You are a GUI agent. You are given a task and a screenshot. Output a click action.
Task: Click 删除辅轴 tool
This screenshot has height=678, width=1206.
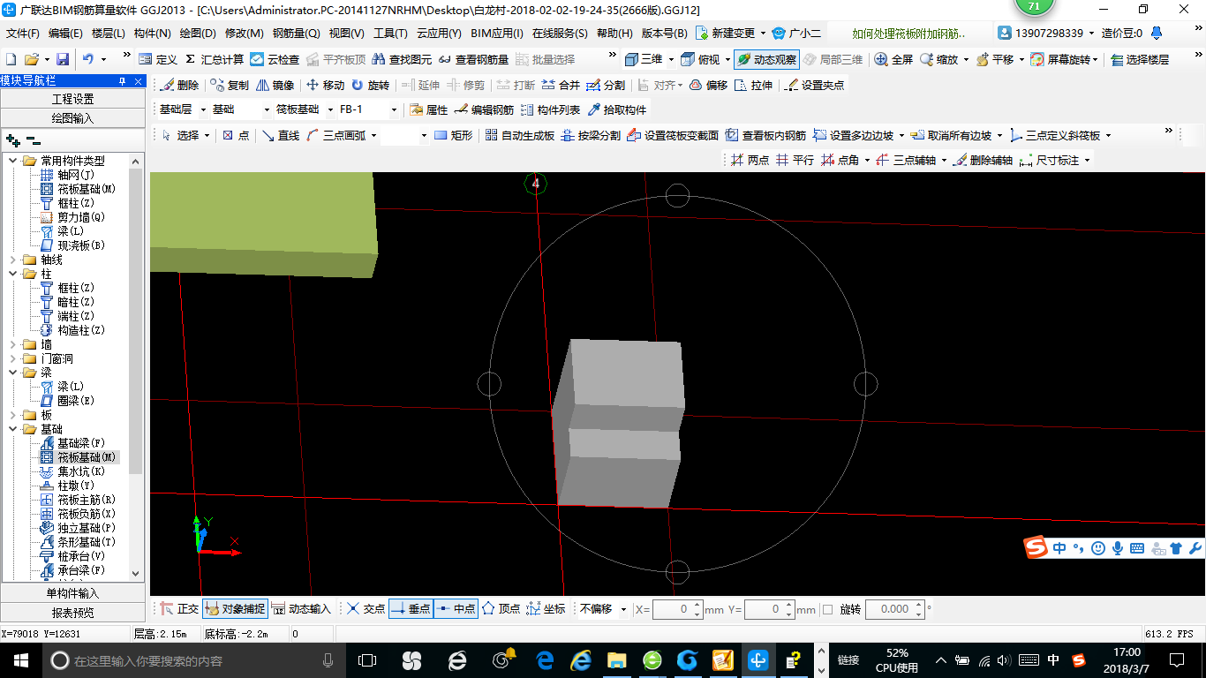983,161
